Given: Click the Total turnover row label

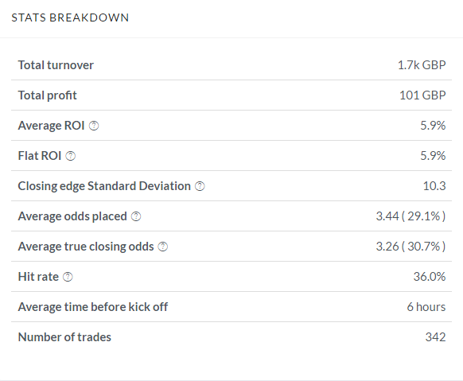Looking at the screenshot, I should point(56,65).
